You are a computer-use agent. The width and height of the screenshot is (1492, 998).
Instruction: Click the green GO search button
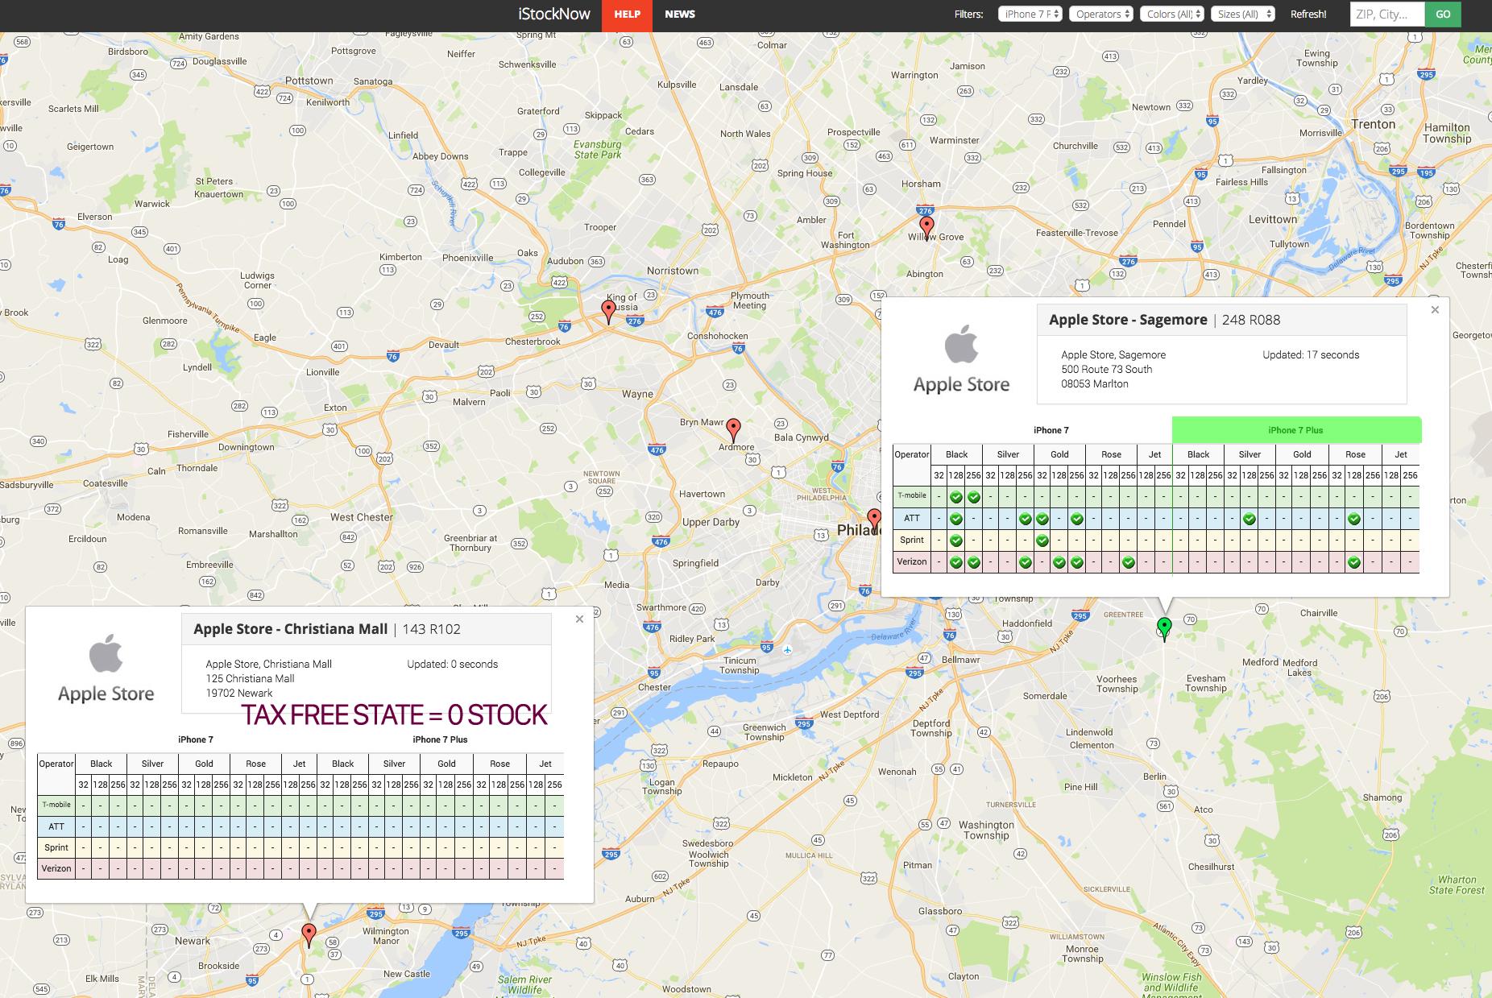tap(1443, 14)
